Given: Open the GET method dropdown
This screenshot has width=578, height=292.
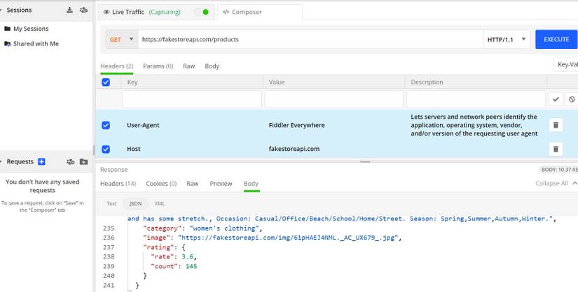Looking at the screenshot, I should click(121, 39).
